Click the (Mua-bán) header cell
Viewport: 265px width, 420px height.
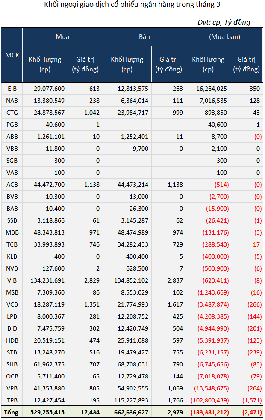[224, 37]
